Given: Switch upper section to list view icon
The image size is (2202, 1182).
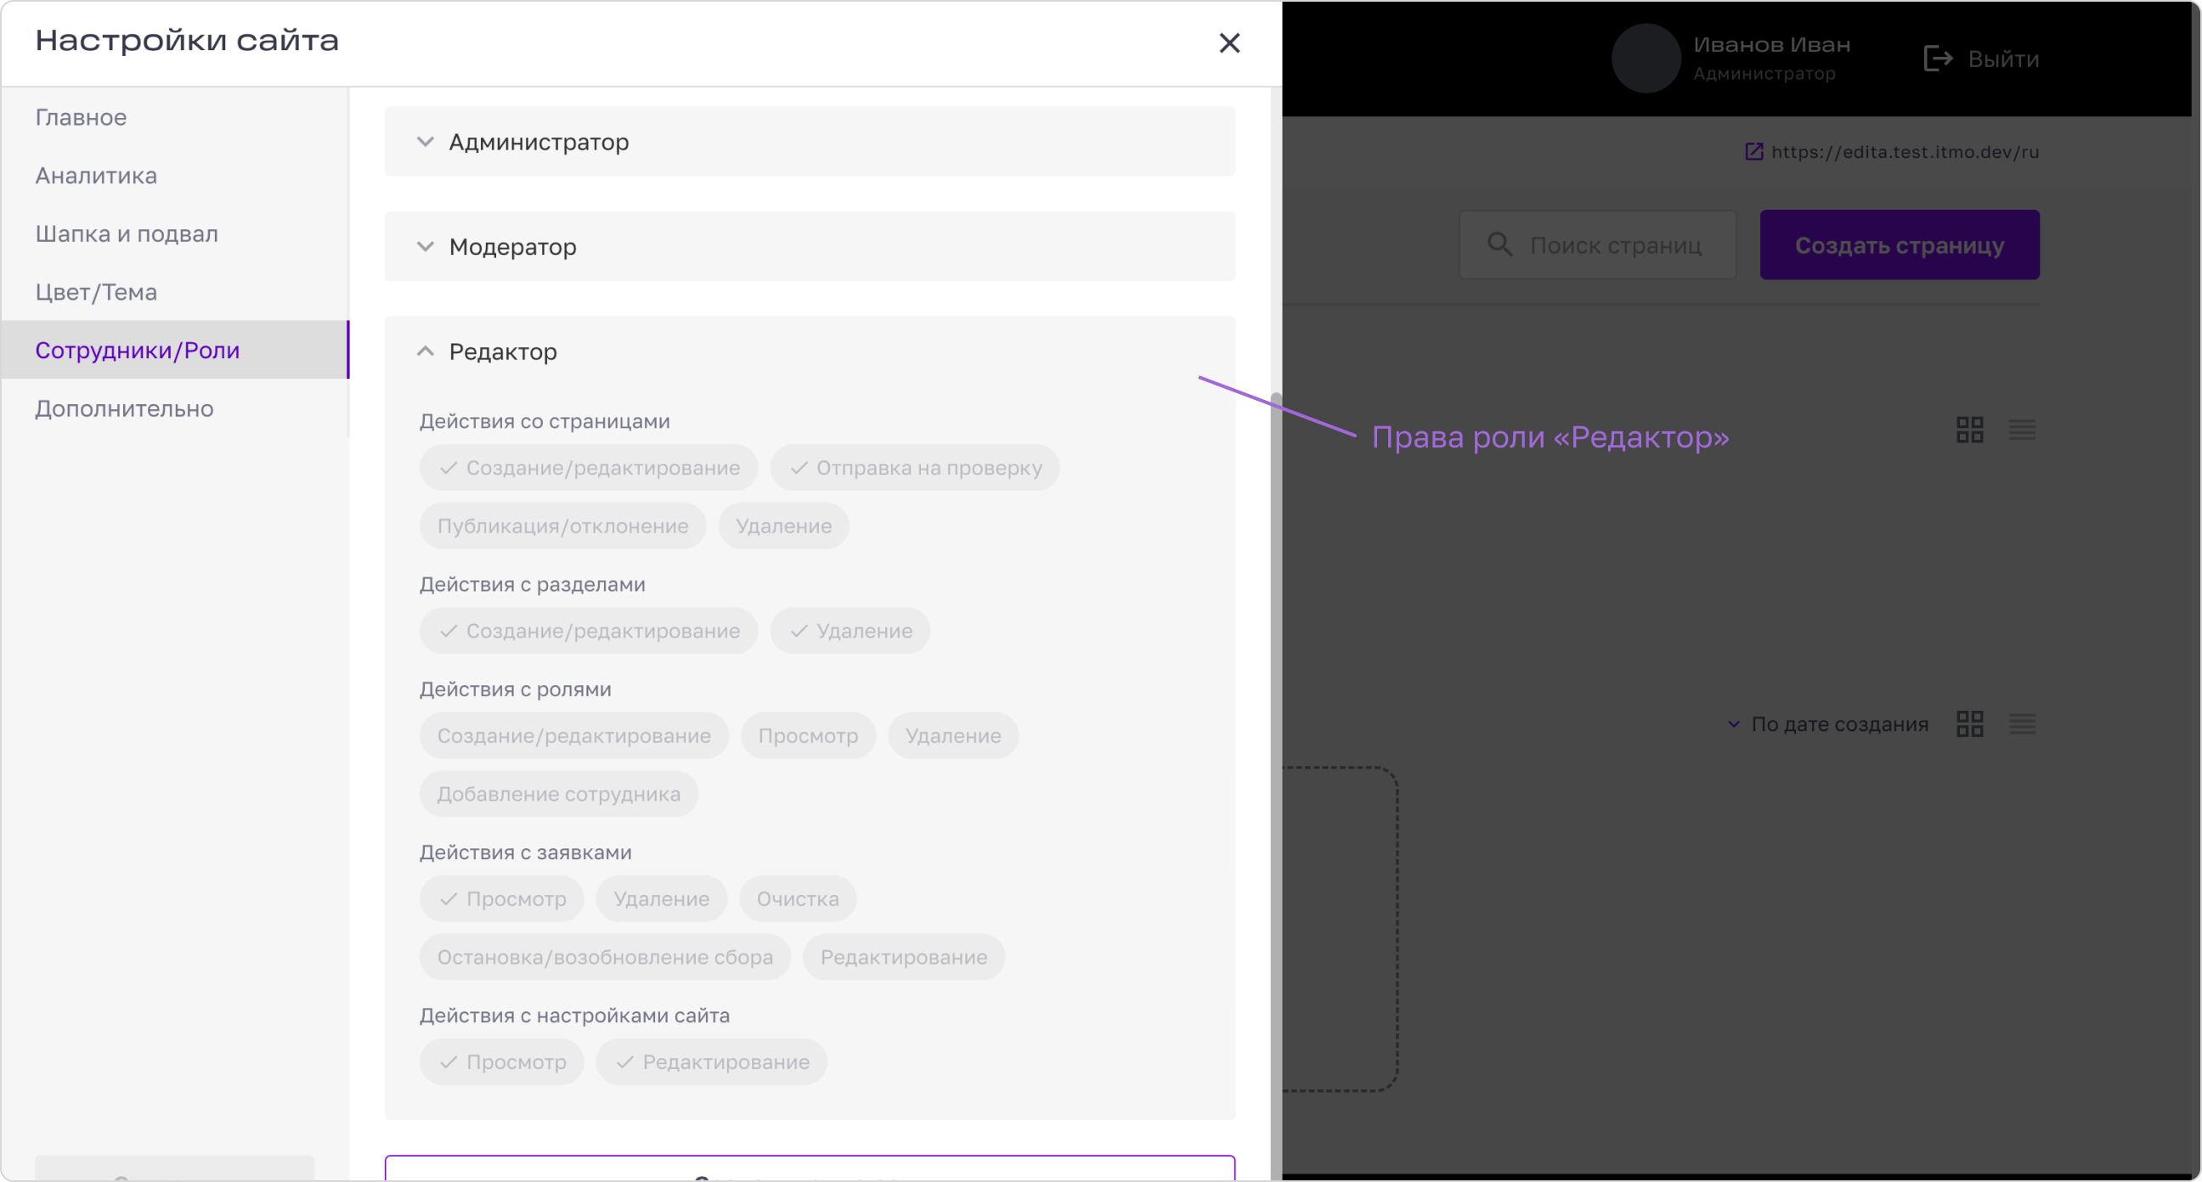Looking at the screenshot, I should [x=2022, y=429].
